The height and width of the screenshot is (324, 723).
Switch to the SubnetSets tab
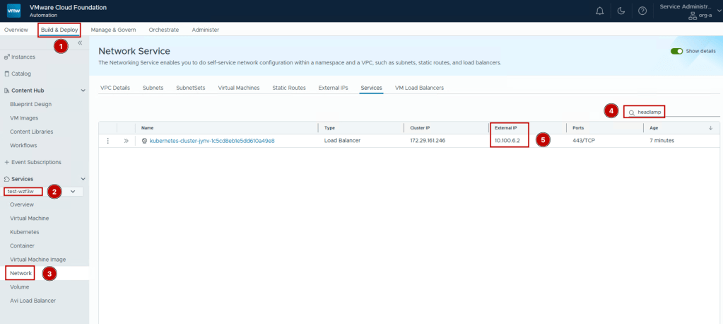(x=190, y=88)
